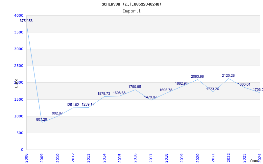The width and height of the screenshot is (263, 164).
Task: Select the 1259.17 value label
Action: pyautogui.click(x=88, y=104)
